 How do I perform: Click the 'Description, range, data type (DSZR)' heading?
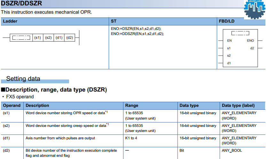pyautogui.click(x=56, y=90)
